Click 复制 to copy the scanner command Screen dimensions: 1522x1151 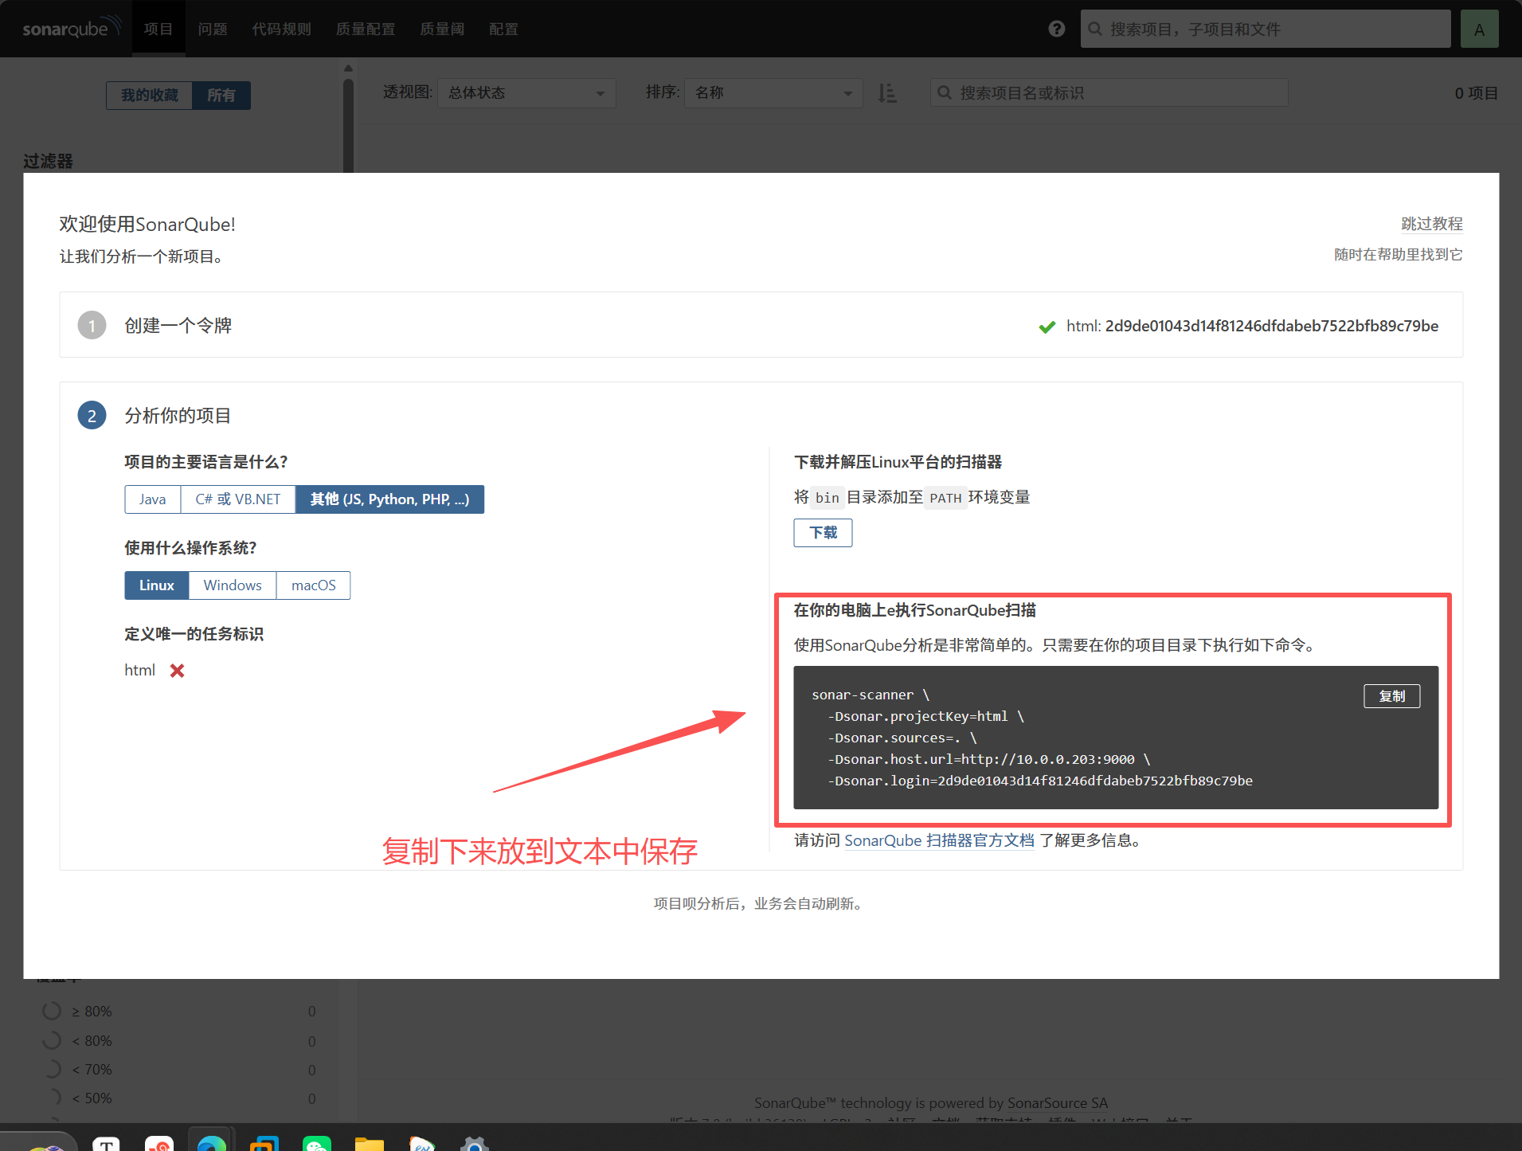tap(1391, 696)
